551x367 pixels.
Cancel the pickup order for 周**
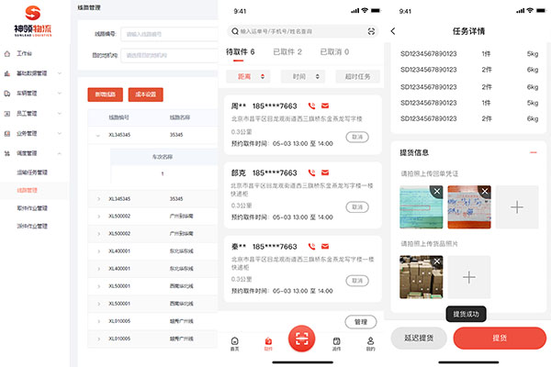[357, 137]
